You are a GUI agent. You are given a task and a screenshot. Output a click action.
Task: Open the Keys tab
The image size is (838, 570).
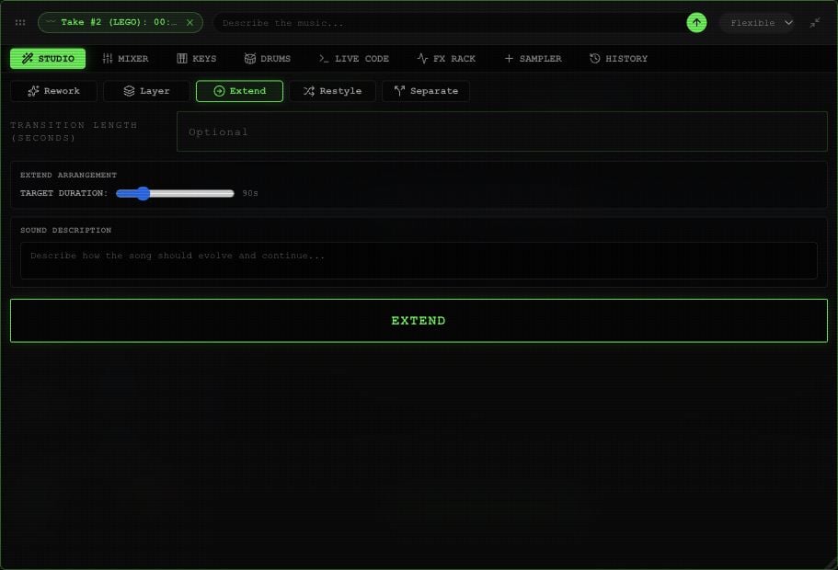tap(197, 59)
